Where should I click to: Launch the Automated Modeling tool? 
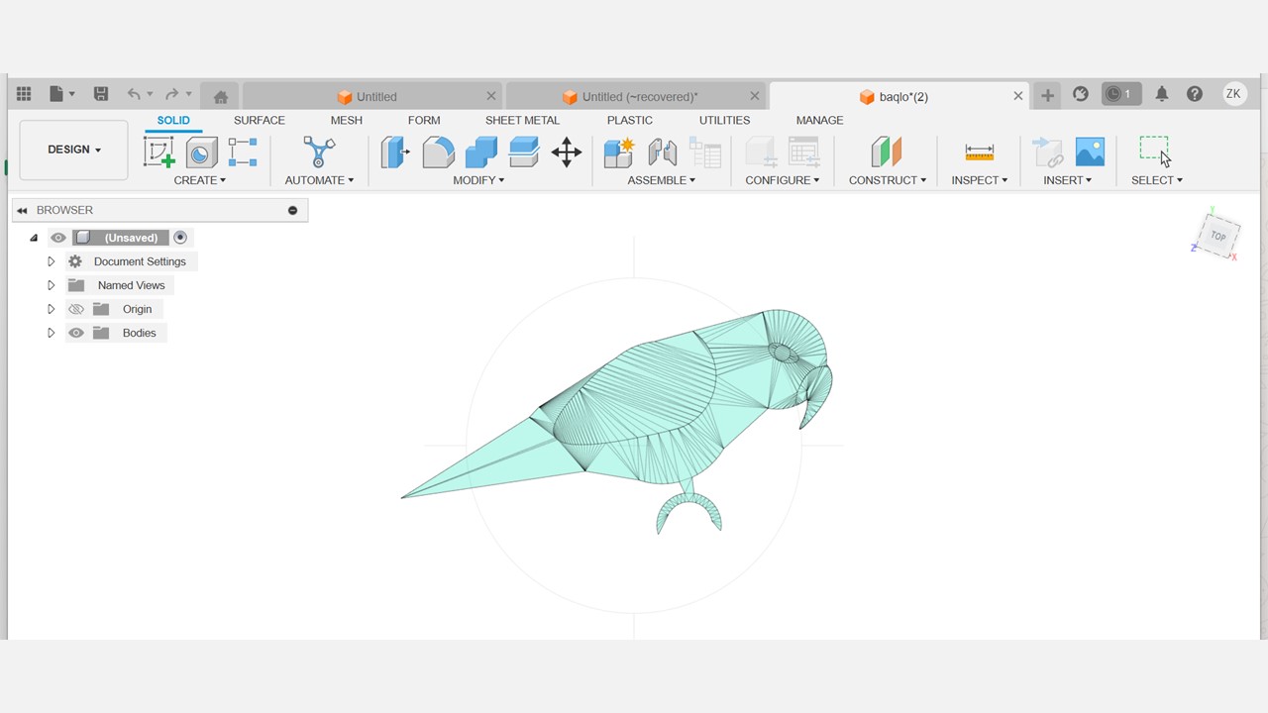pyautogui.click(x=319, y=152)
